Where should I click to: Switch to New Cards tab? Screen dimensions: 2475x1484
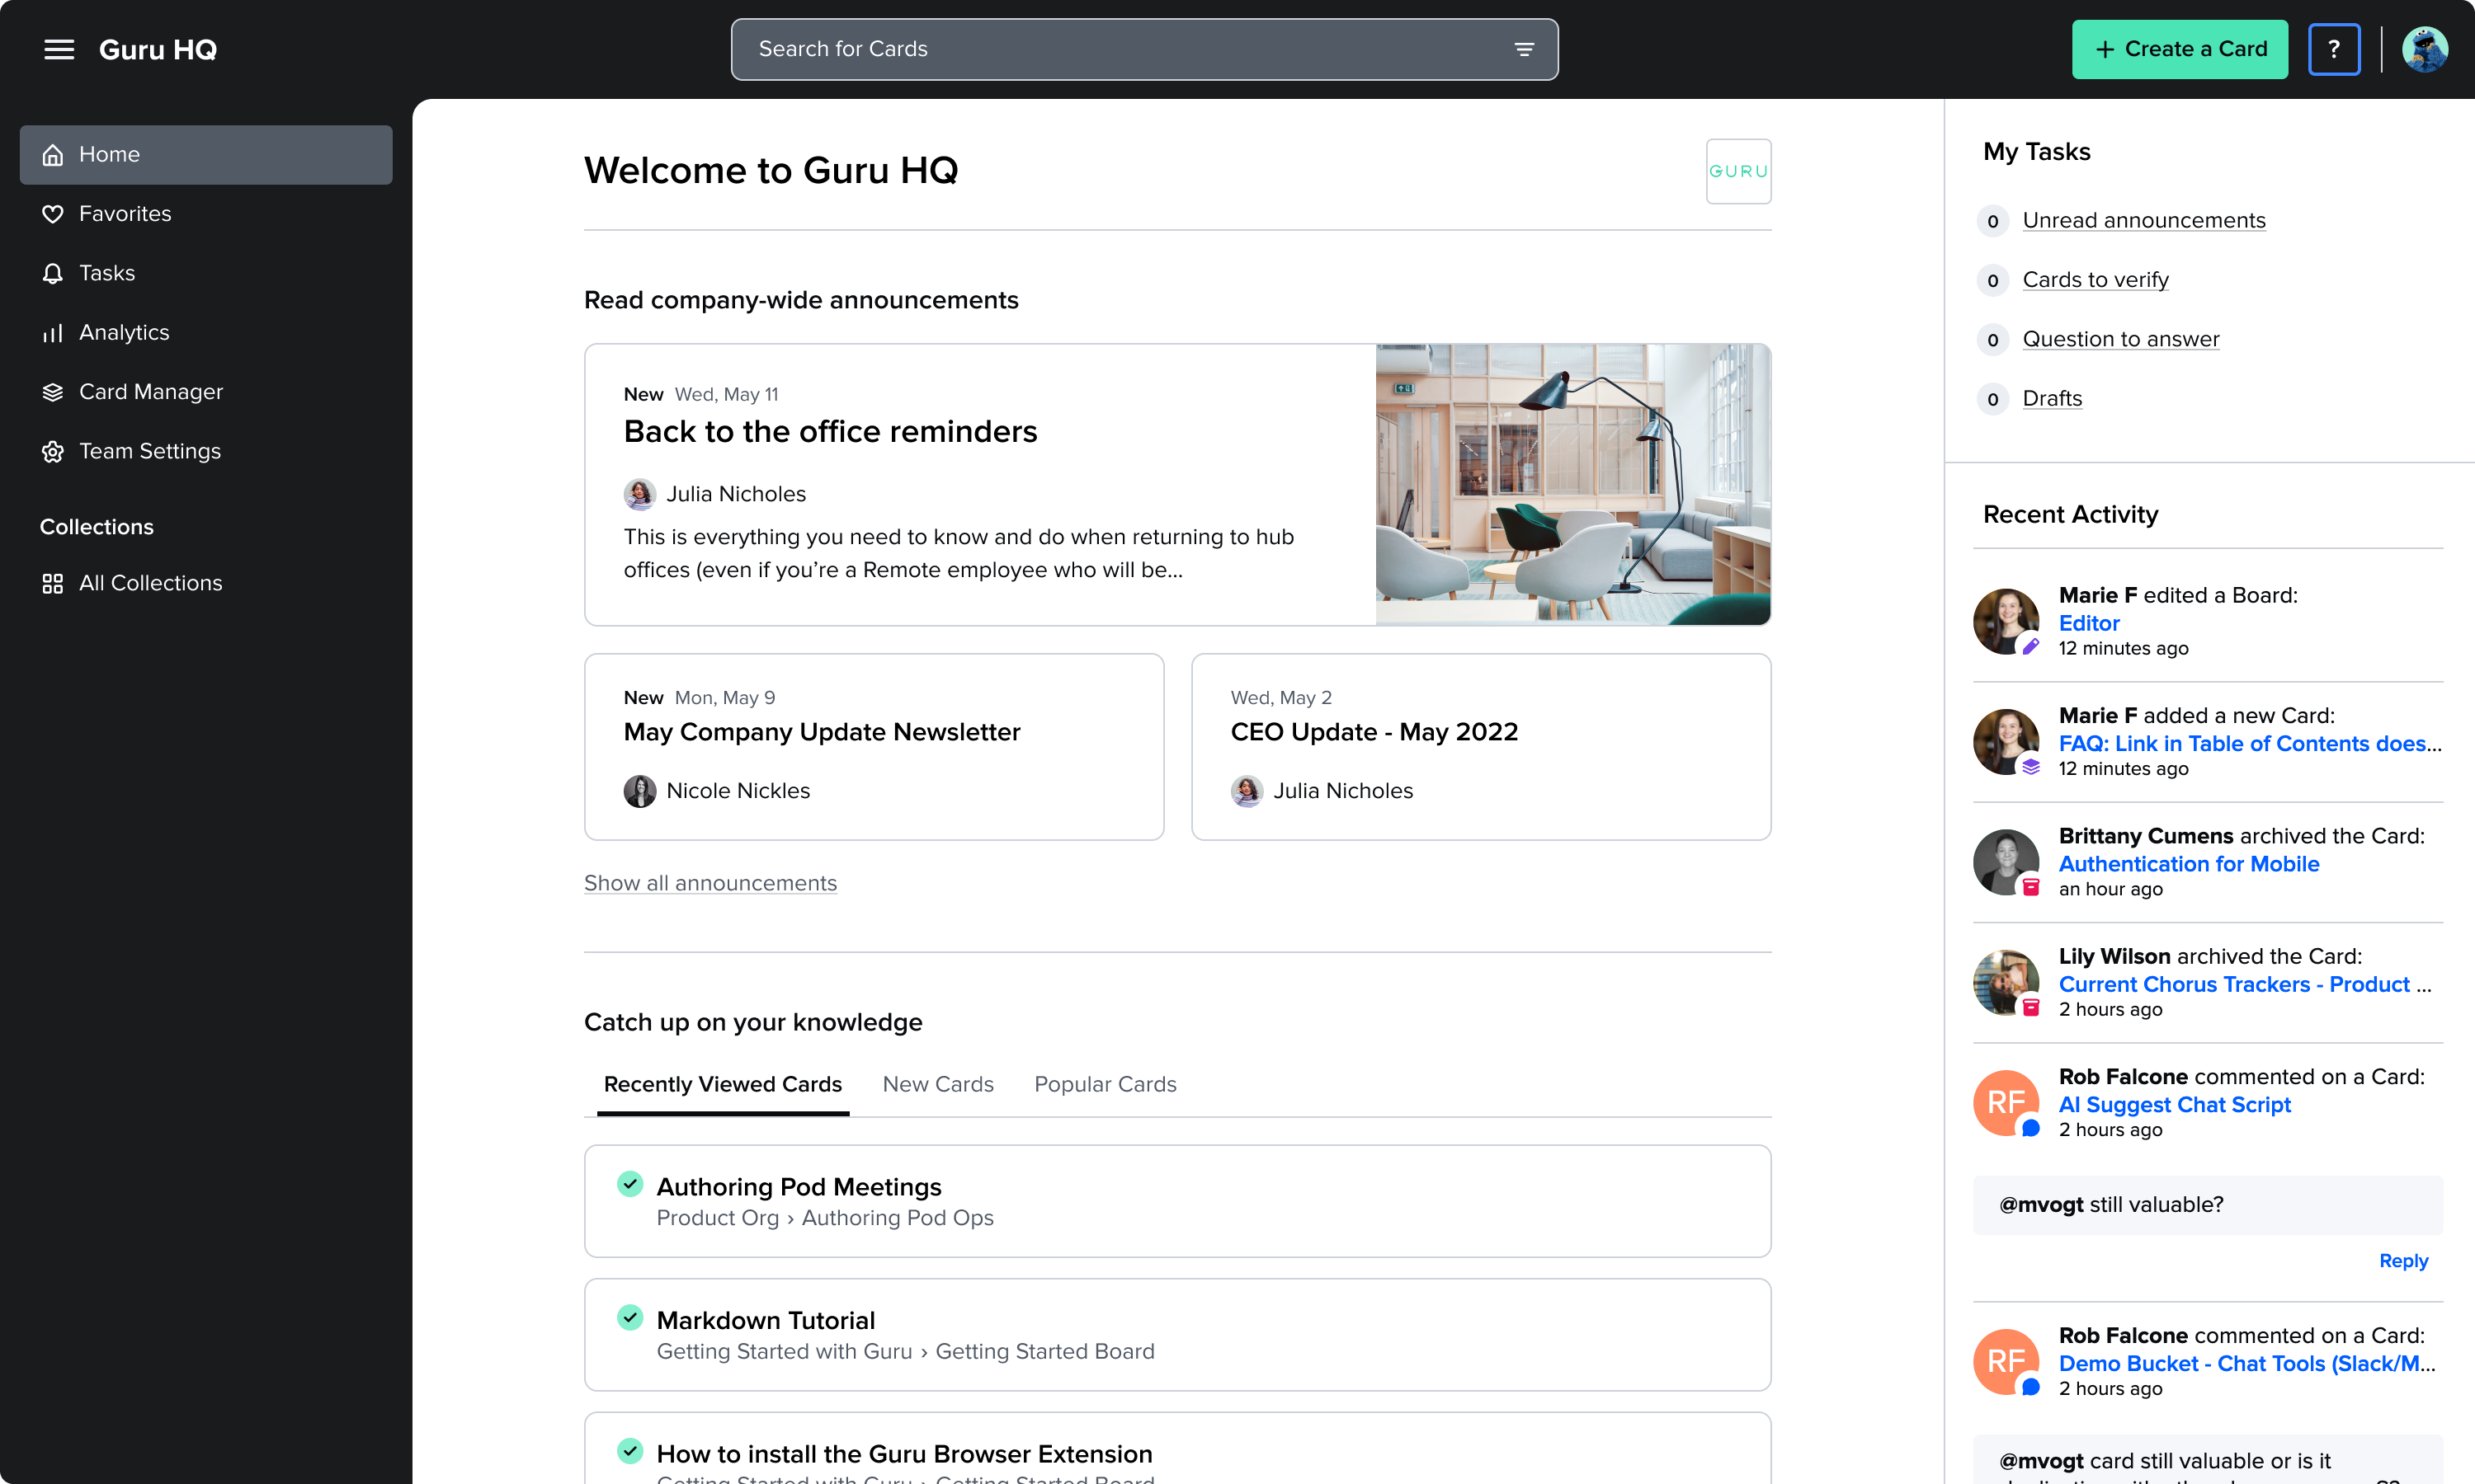click(937, 1085)
